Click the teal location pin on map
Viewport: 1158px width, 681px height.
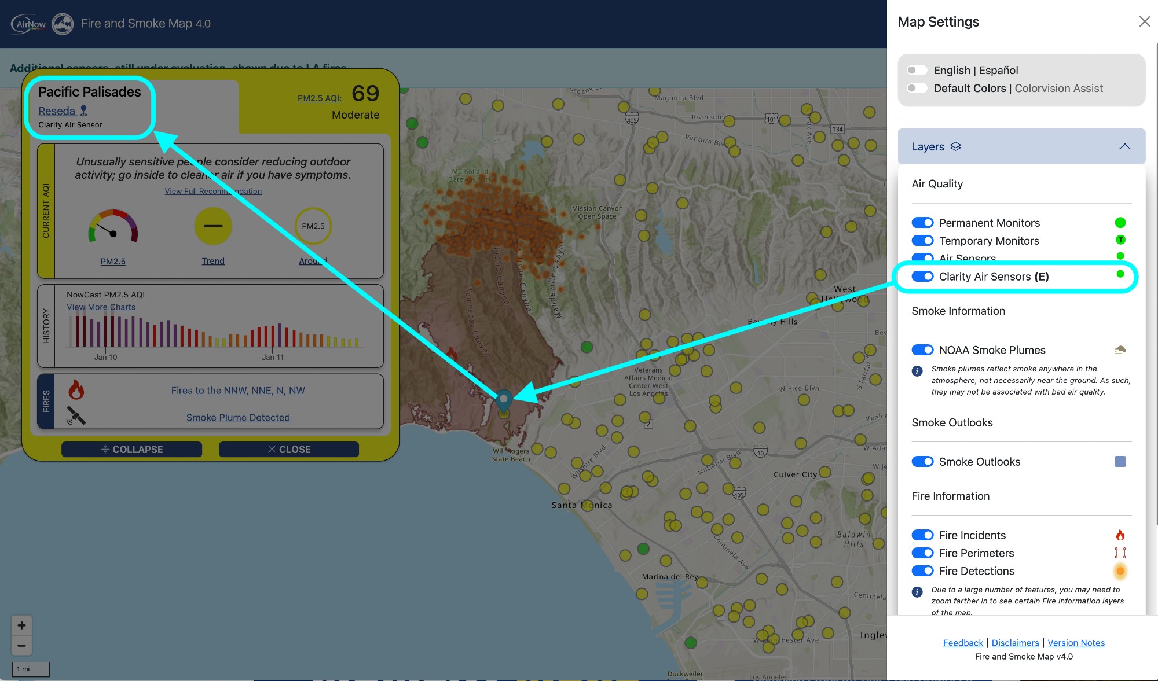504,399
